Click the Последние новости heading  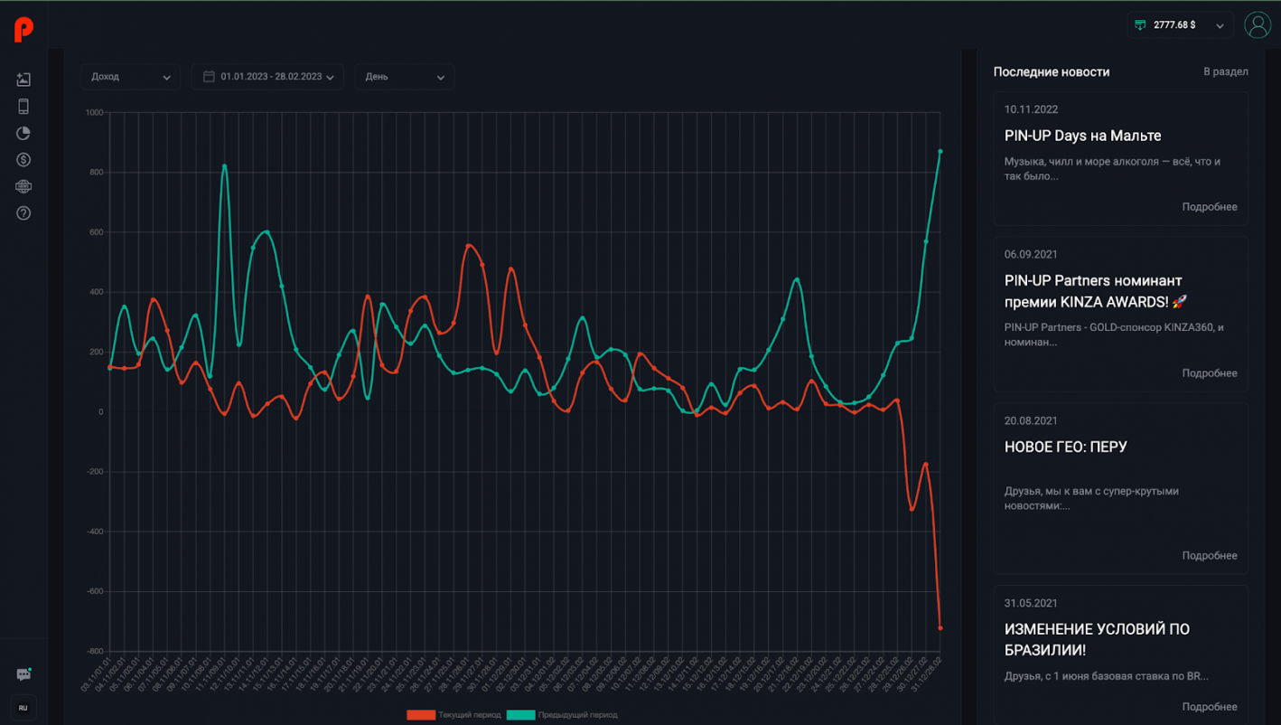click(x=1052, y=71)
